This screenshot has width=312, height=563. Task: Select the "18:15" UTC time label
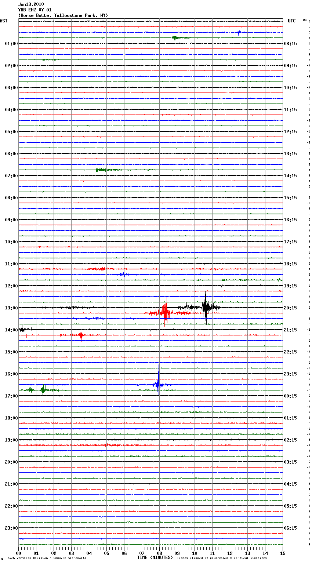click(290, 264)
